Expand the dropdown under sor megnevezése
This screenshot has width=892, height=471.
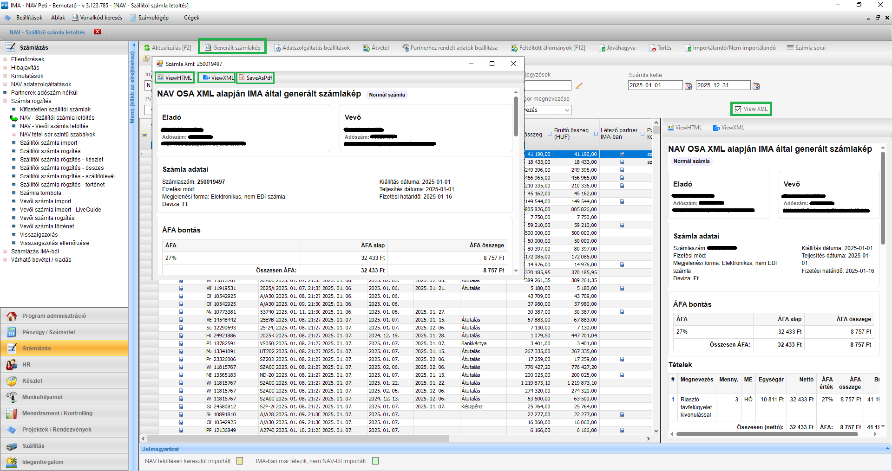click(567, 110)
